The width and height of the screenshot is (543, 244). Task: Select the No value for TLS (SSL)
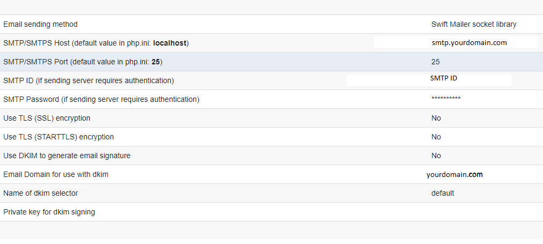point(436,118)
